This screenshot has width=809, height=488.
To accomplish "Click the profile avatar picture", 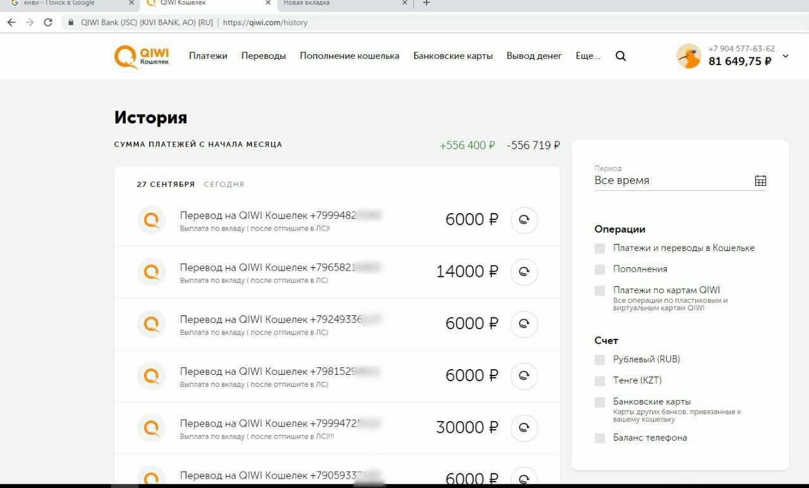I will (x=689, y=56).
